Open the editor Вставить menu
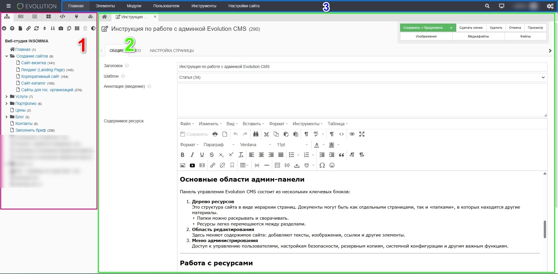Screen dimensions: 558x274 [253, 124]
